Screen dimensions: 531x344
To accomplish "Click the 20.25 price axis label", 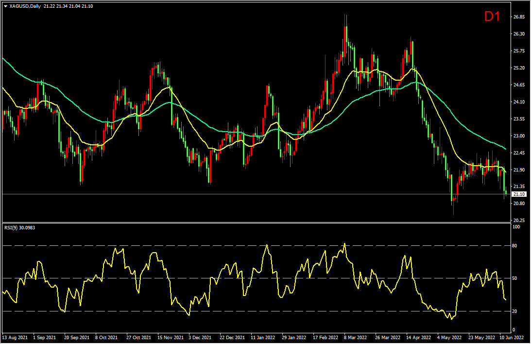I will (519, 221).
